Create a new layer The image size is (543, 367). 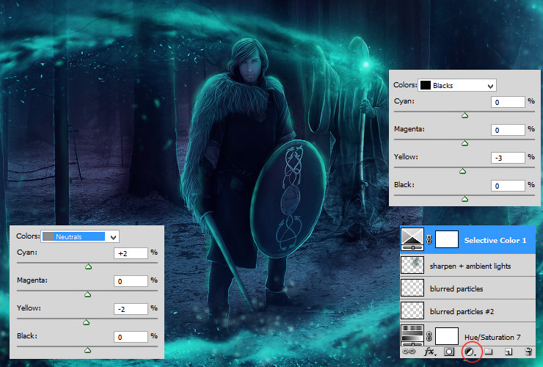coord(509,352)
